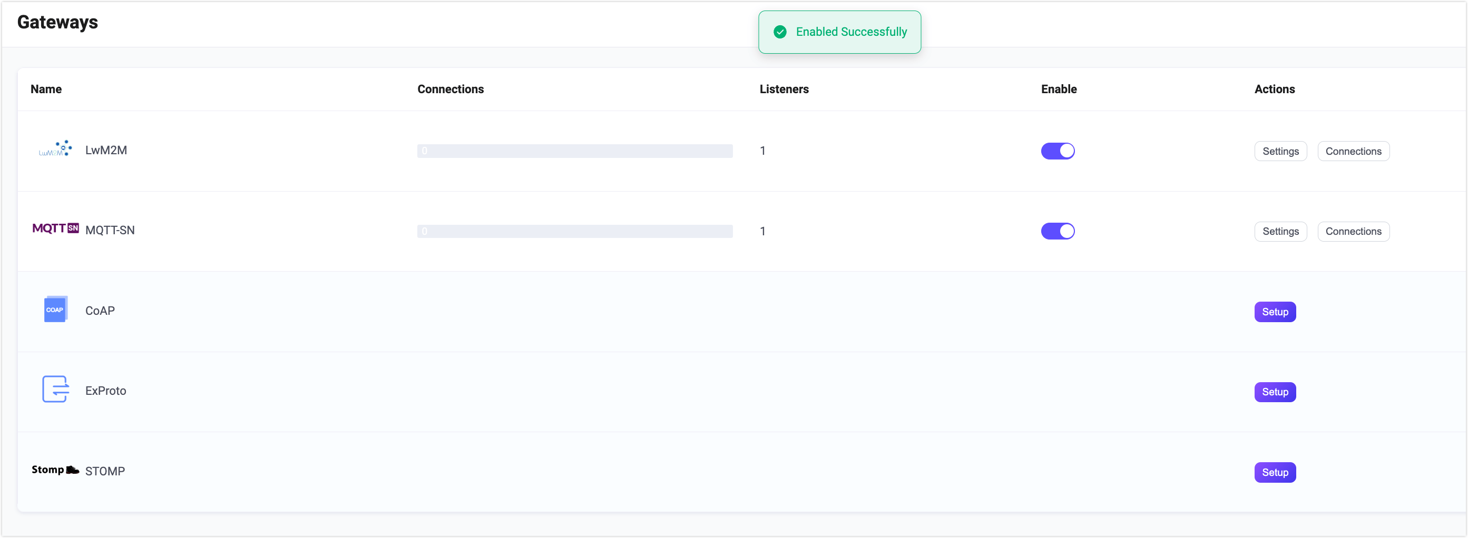The image size is (1468, 538).
Task: Click the ExProto gateway icon
Action: click(x=55, y=390)
